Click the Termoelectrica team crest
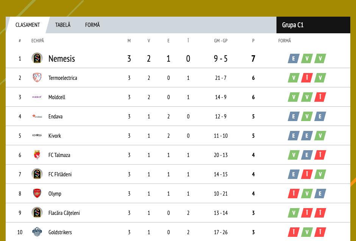This screenshot has height=241, width=356. pos(37,78)
